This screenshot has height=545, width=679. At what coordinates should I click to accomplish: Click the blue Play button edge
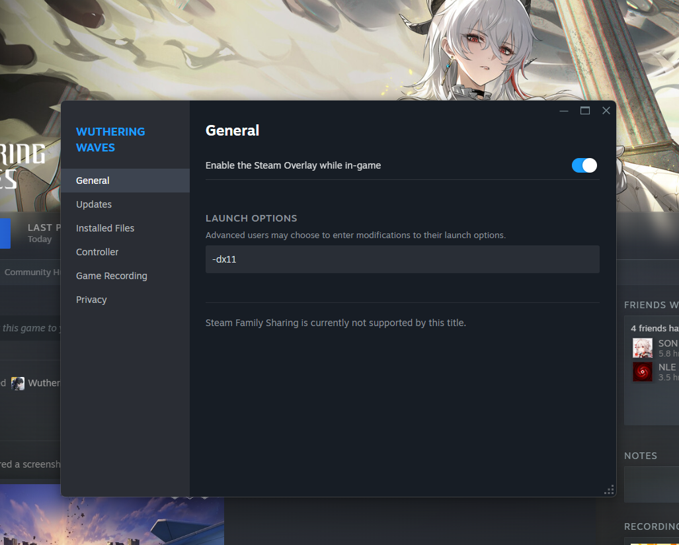point(5,233)
